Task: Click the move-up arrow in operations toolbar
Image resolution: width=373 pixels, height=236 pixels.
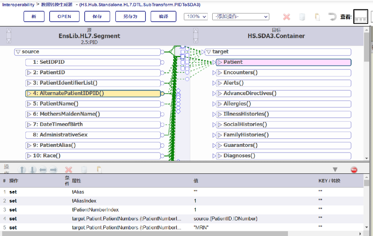Action: click(x=22, y=170)
